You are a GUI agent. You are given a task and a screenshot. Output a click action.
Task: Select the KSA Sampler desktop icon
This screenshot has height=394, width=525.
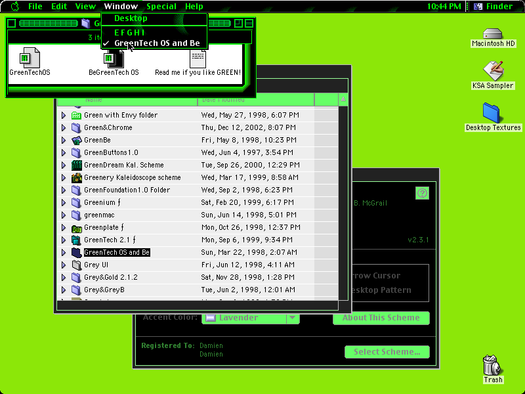click(493, 71)
